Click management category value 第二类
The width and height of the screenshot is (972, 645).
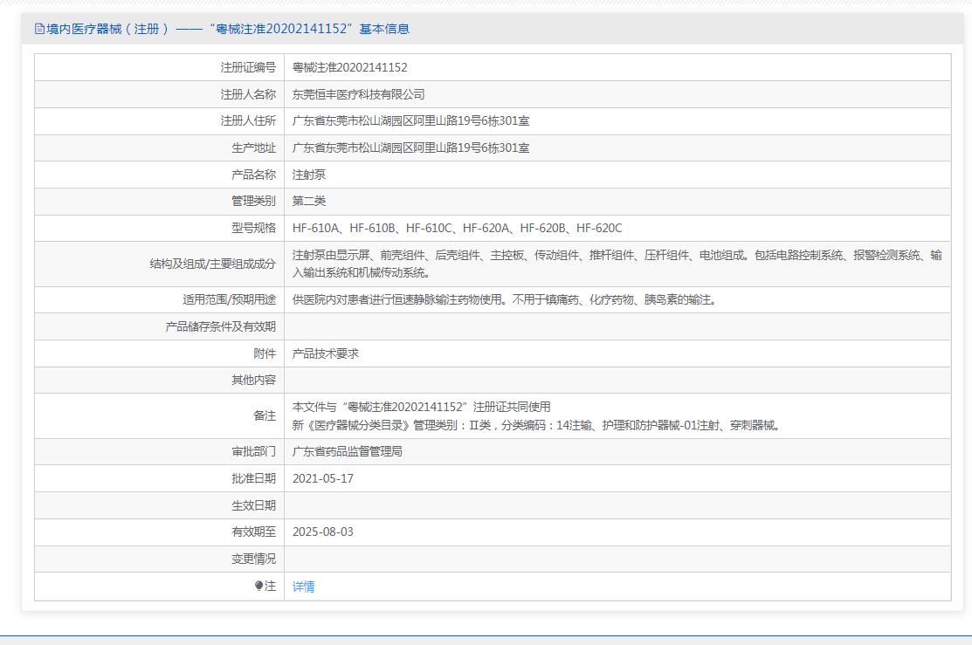pos(309,201)
